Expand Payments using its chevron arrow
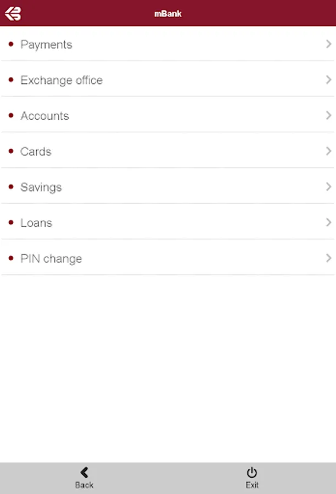Viewport: 336px width, 494px height. coord(328,44)
